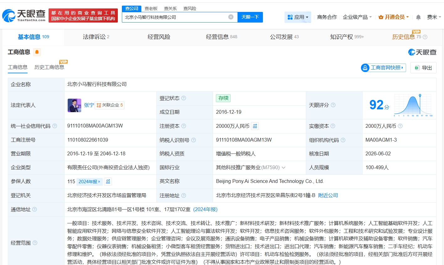This screenshot has height=265, width=444.
Task: Click the help icon beside 历史信息 tab
Action: (425, 37)
